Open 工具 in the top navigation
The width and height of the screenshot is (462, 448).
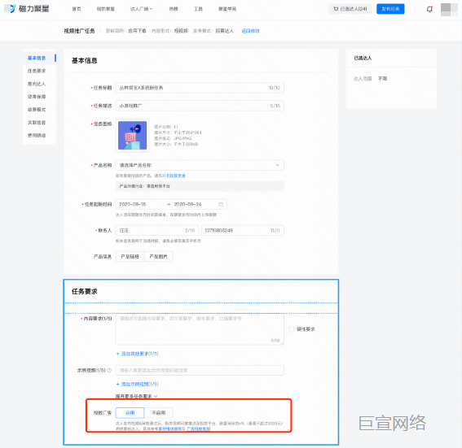pos(198,9)
